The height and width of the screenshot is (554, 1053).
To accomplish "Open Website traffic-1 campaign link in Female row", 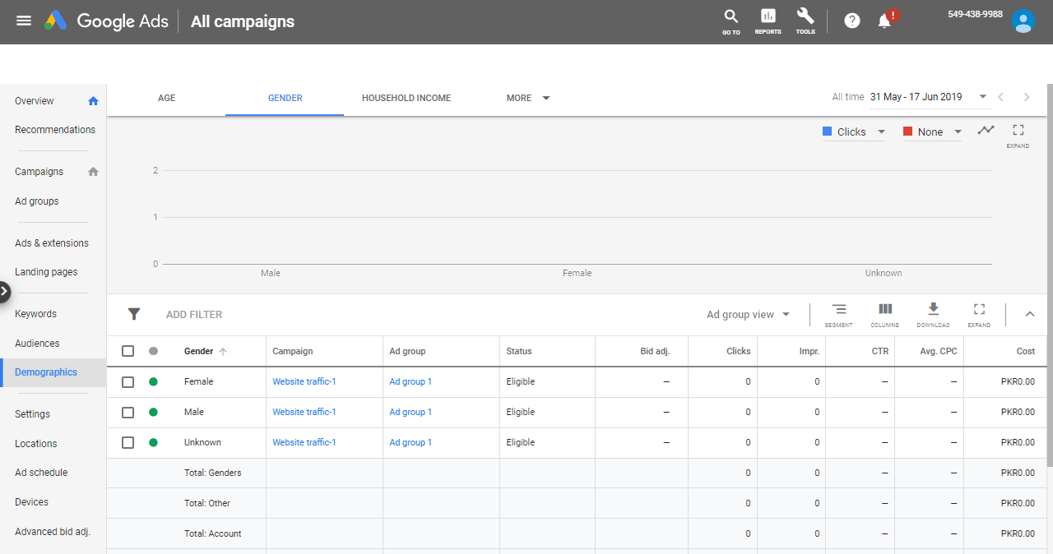I will 304,381.
